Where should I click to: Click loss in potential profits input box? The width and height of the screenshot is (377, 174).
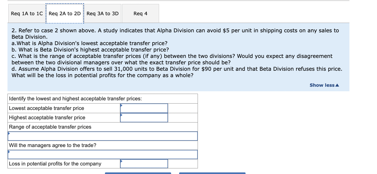[144, 164]
